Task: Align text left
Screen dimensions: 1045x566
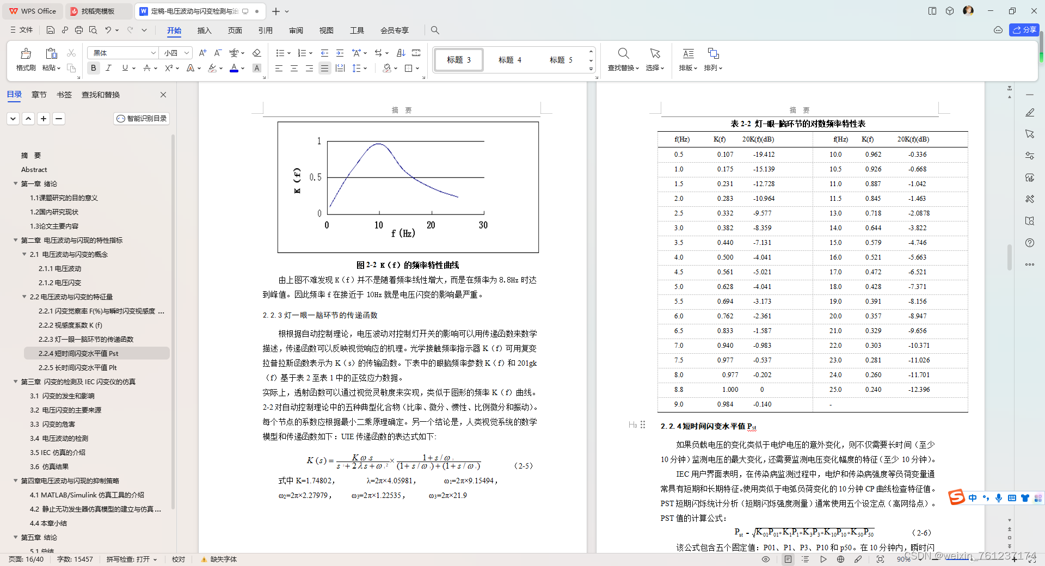Action: click(x=279, y=68)
